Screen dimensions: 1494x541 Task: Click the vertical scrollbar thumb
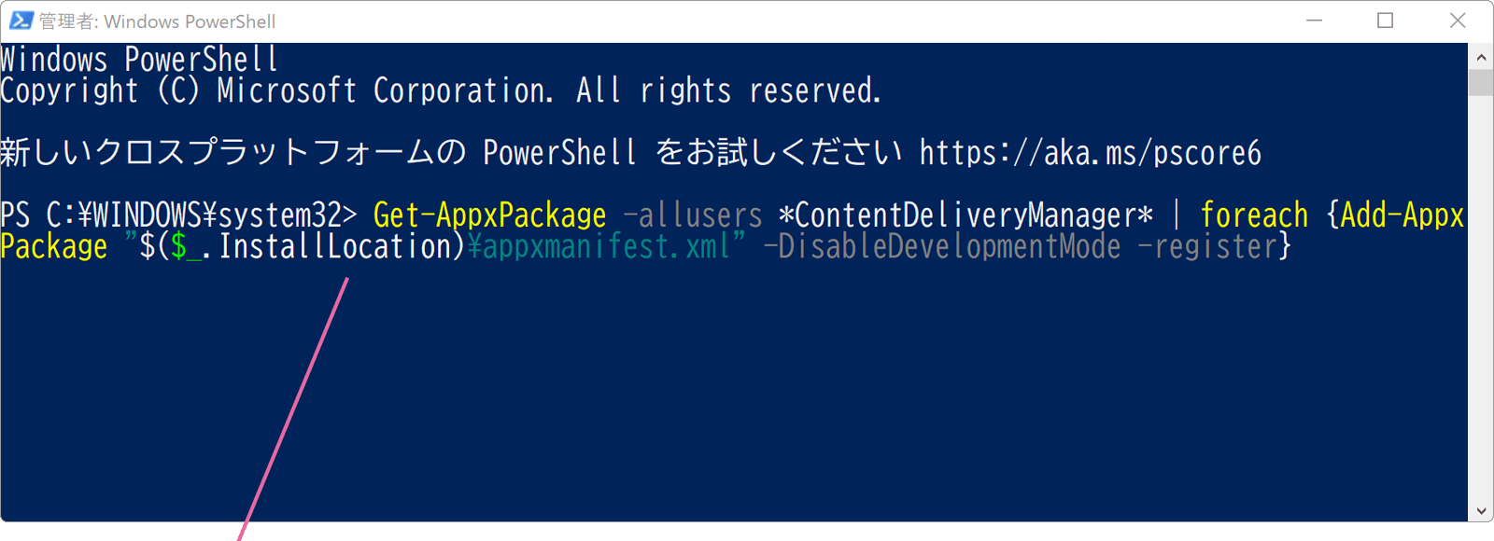click(1481, 82)
